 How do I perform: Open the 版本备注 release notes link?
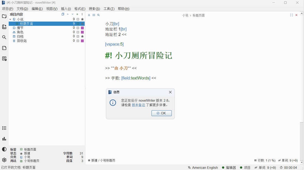point(138,105)
